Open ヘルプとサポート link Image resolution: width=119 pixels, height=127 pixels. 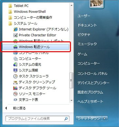click(90, 101)
